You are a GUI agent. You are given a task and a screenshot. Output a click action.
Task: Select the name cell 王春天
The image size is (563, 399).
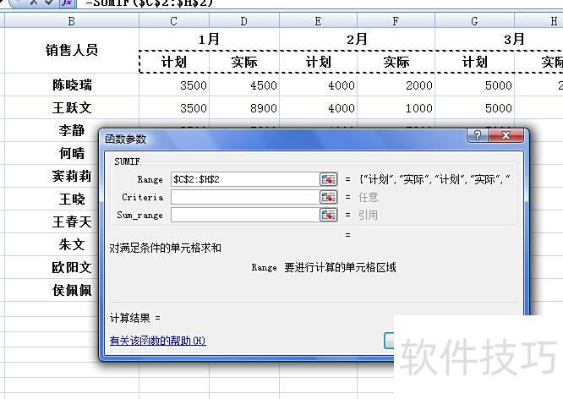point(72,221)
